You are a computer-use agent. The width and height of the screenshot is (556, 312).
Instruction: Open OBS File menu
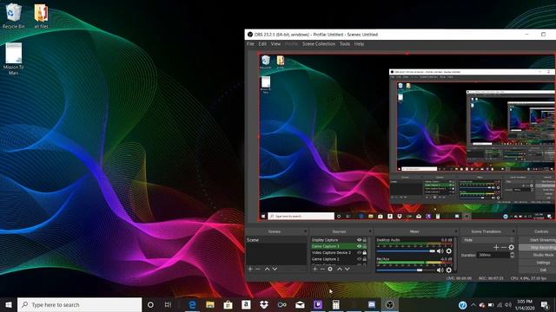(x=250, y=44)
